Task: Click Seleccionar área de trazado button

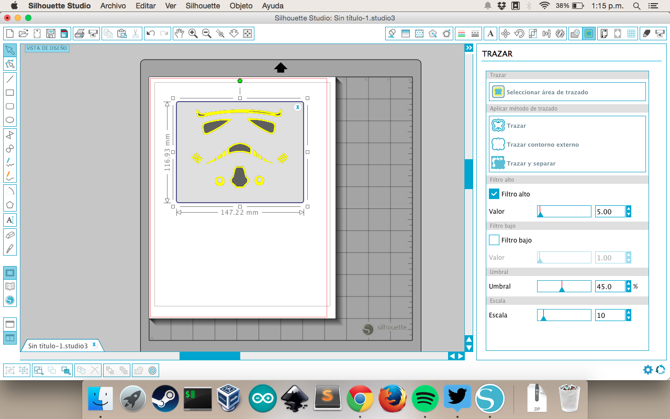Action: pos(567,92)
